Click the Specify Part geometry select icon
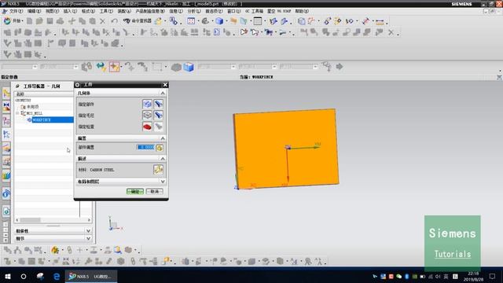503x283 pixels. pyautogui.click(x=147, y=104)
